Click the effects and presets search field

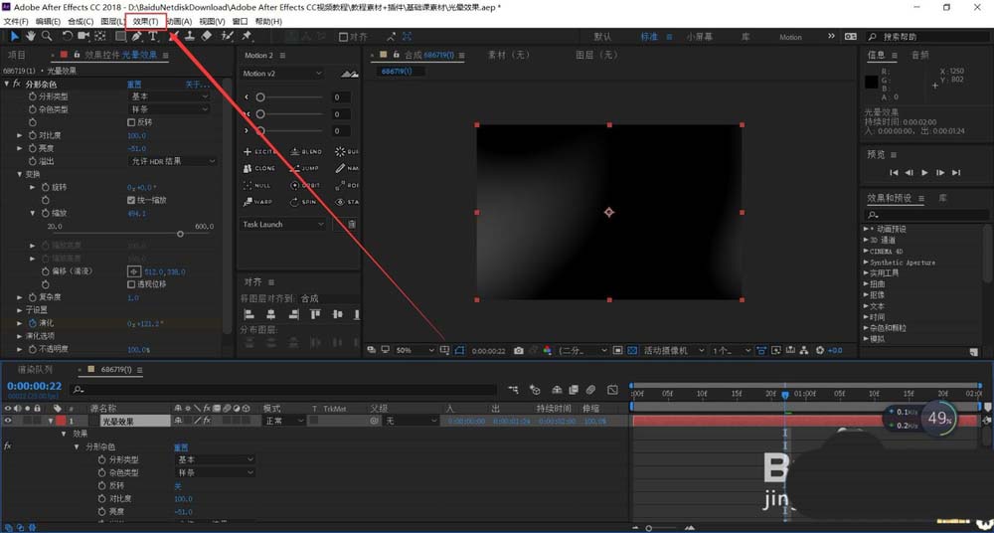tap(924, 215)
